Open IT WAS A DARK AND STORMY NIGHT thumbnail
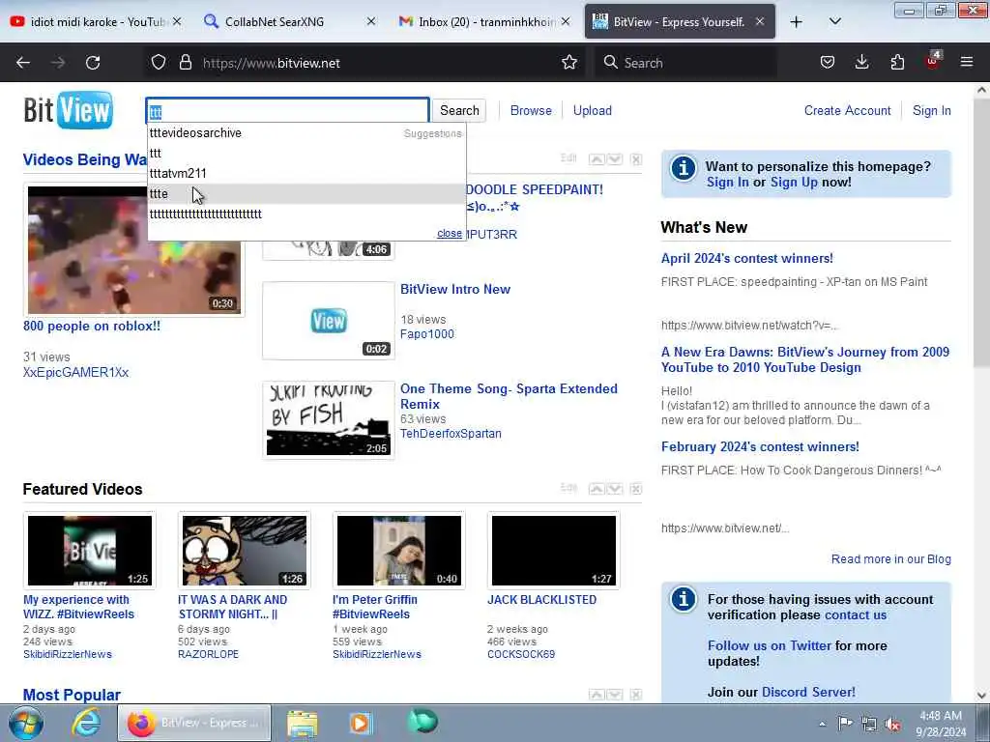990x742 pixels. click(x=245, y=551)
